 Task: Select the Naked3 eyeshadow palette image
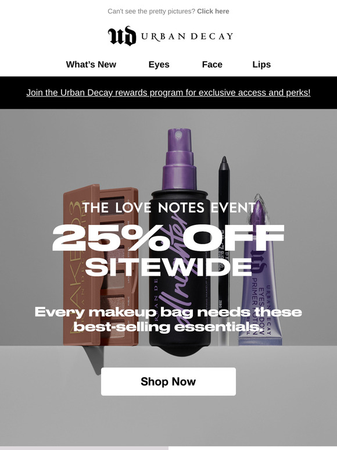pyautogui.click(x=101, y=265)
